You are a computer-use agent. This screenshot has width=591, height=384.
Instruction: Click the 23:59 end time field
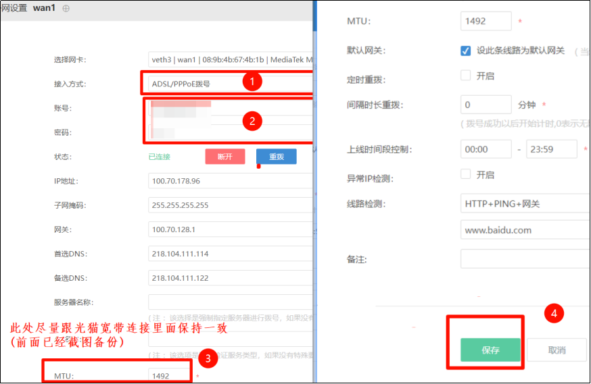point(551,149)
